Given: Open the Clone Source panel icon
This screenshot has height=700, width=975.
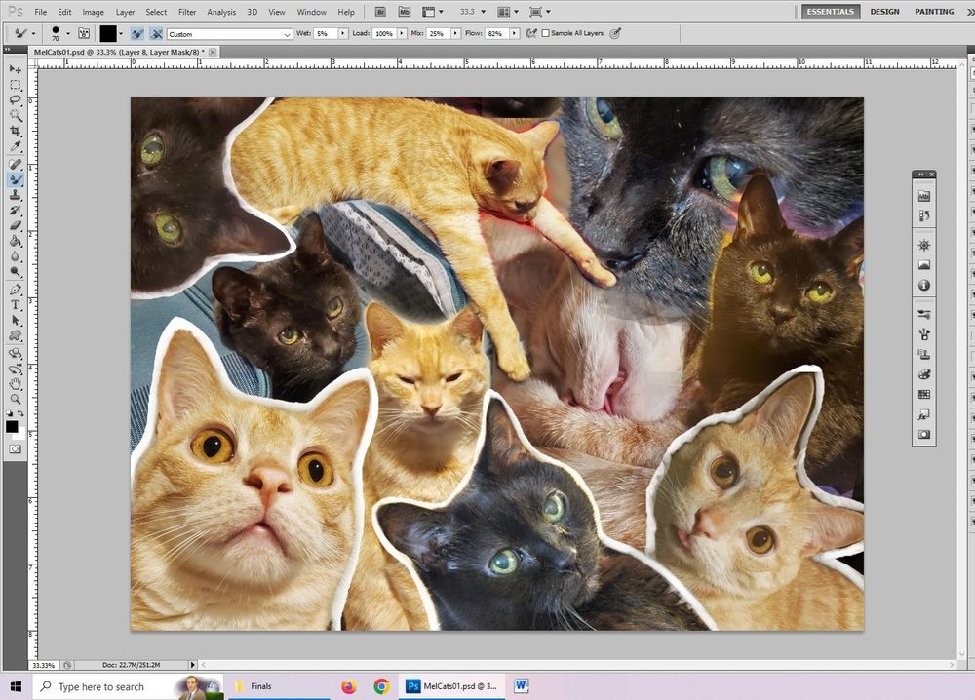Looking at the screenshot, I should [x=924, y=354].
